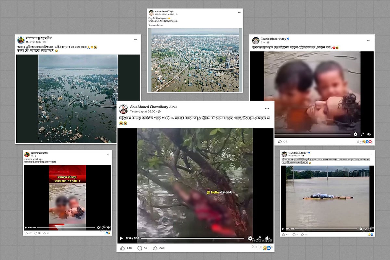Open settings gear on the tree video
Viewport: 390px width, 260px height.
tap(250, 238)
